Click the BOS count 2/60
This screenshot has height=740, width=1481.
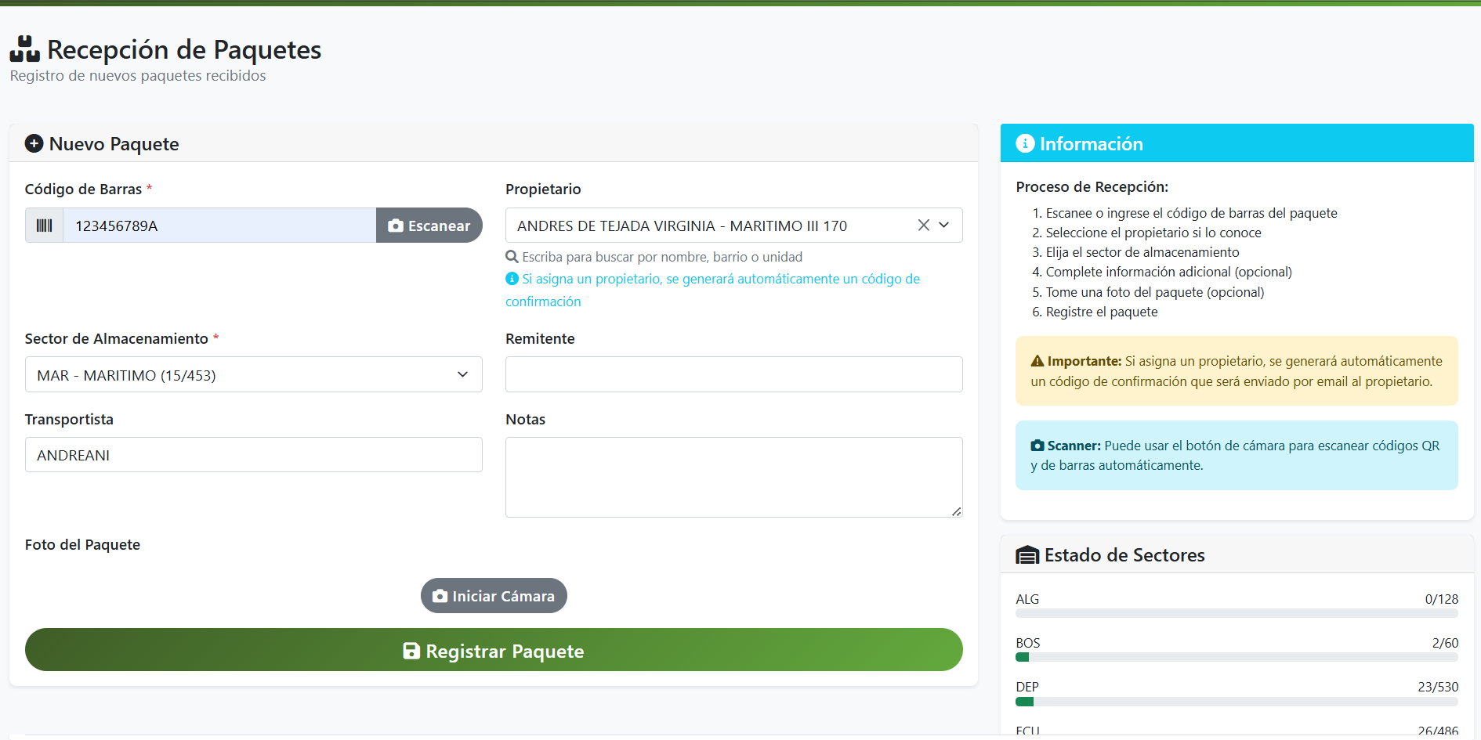click(1445, 643)
